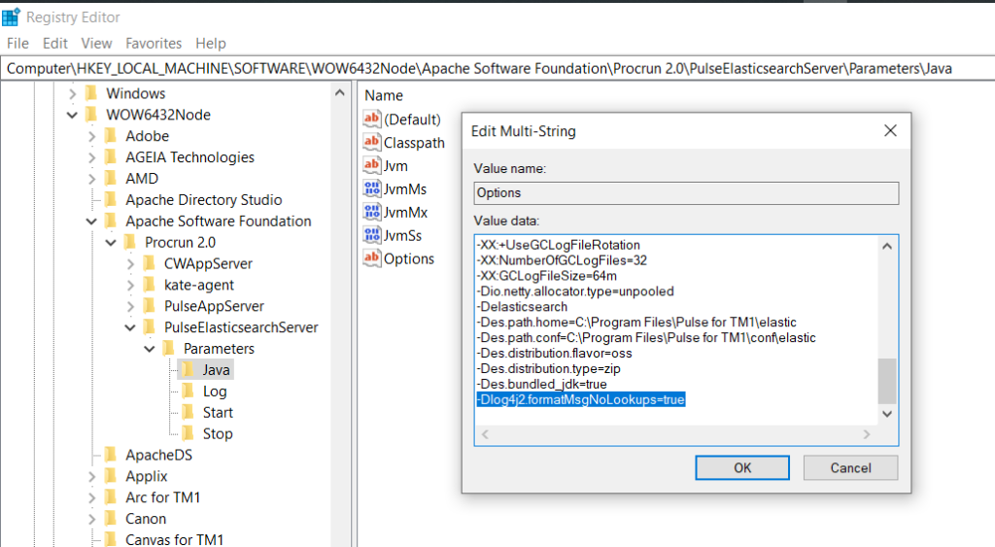This screenshot has width=995, height=547.
Task: Click the JvmMx binary value icon
Action: pos(372,212)
